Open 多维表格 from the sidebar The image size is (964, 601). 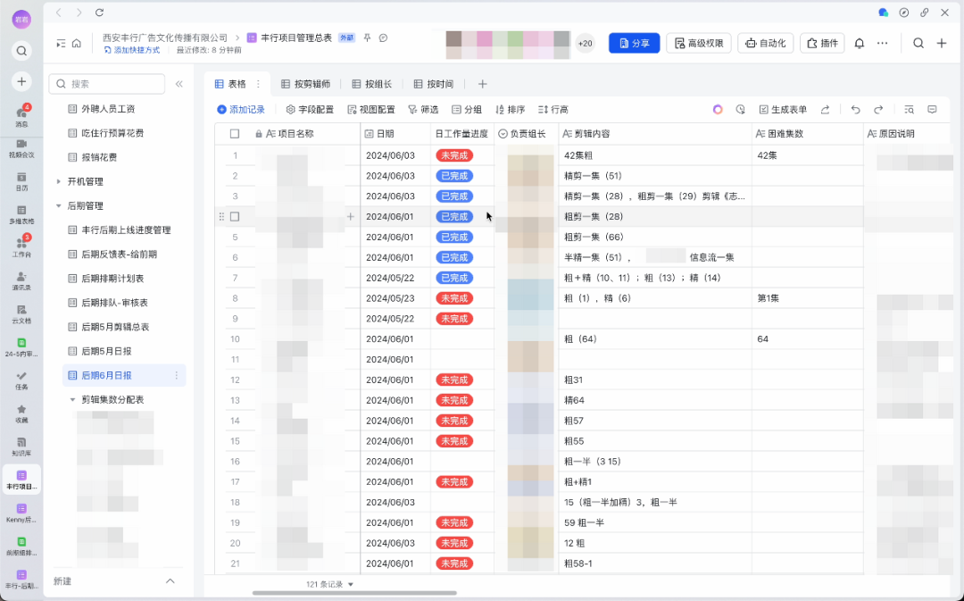coord(21,214)
